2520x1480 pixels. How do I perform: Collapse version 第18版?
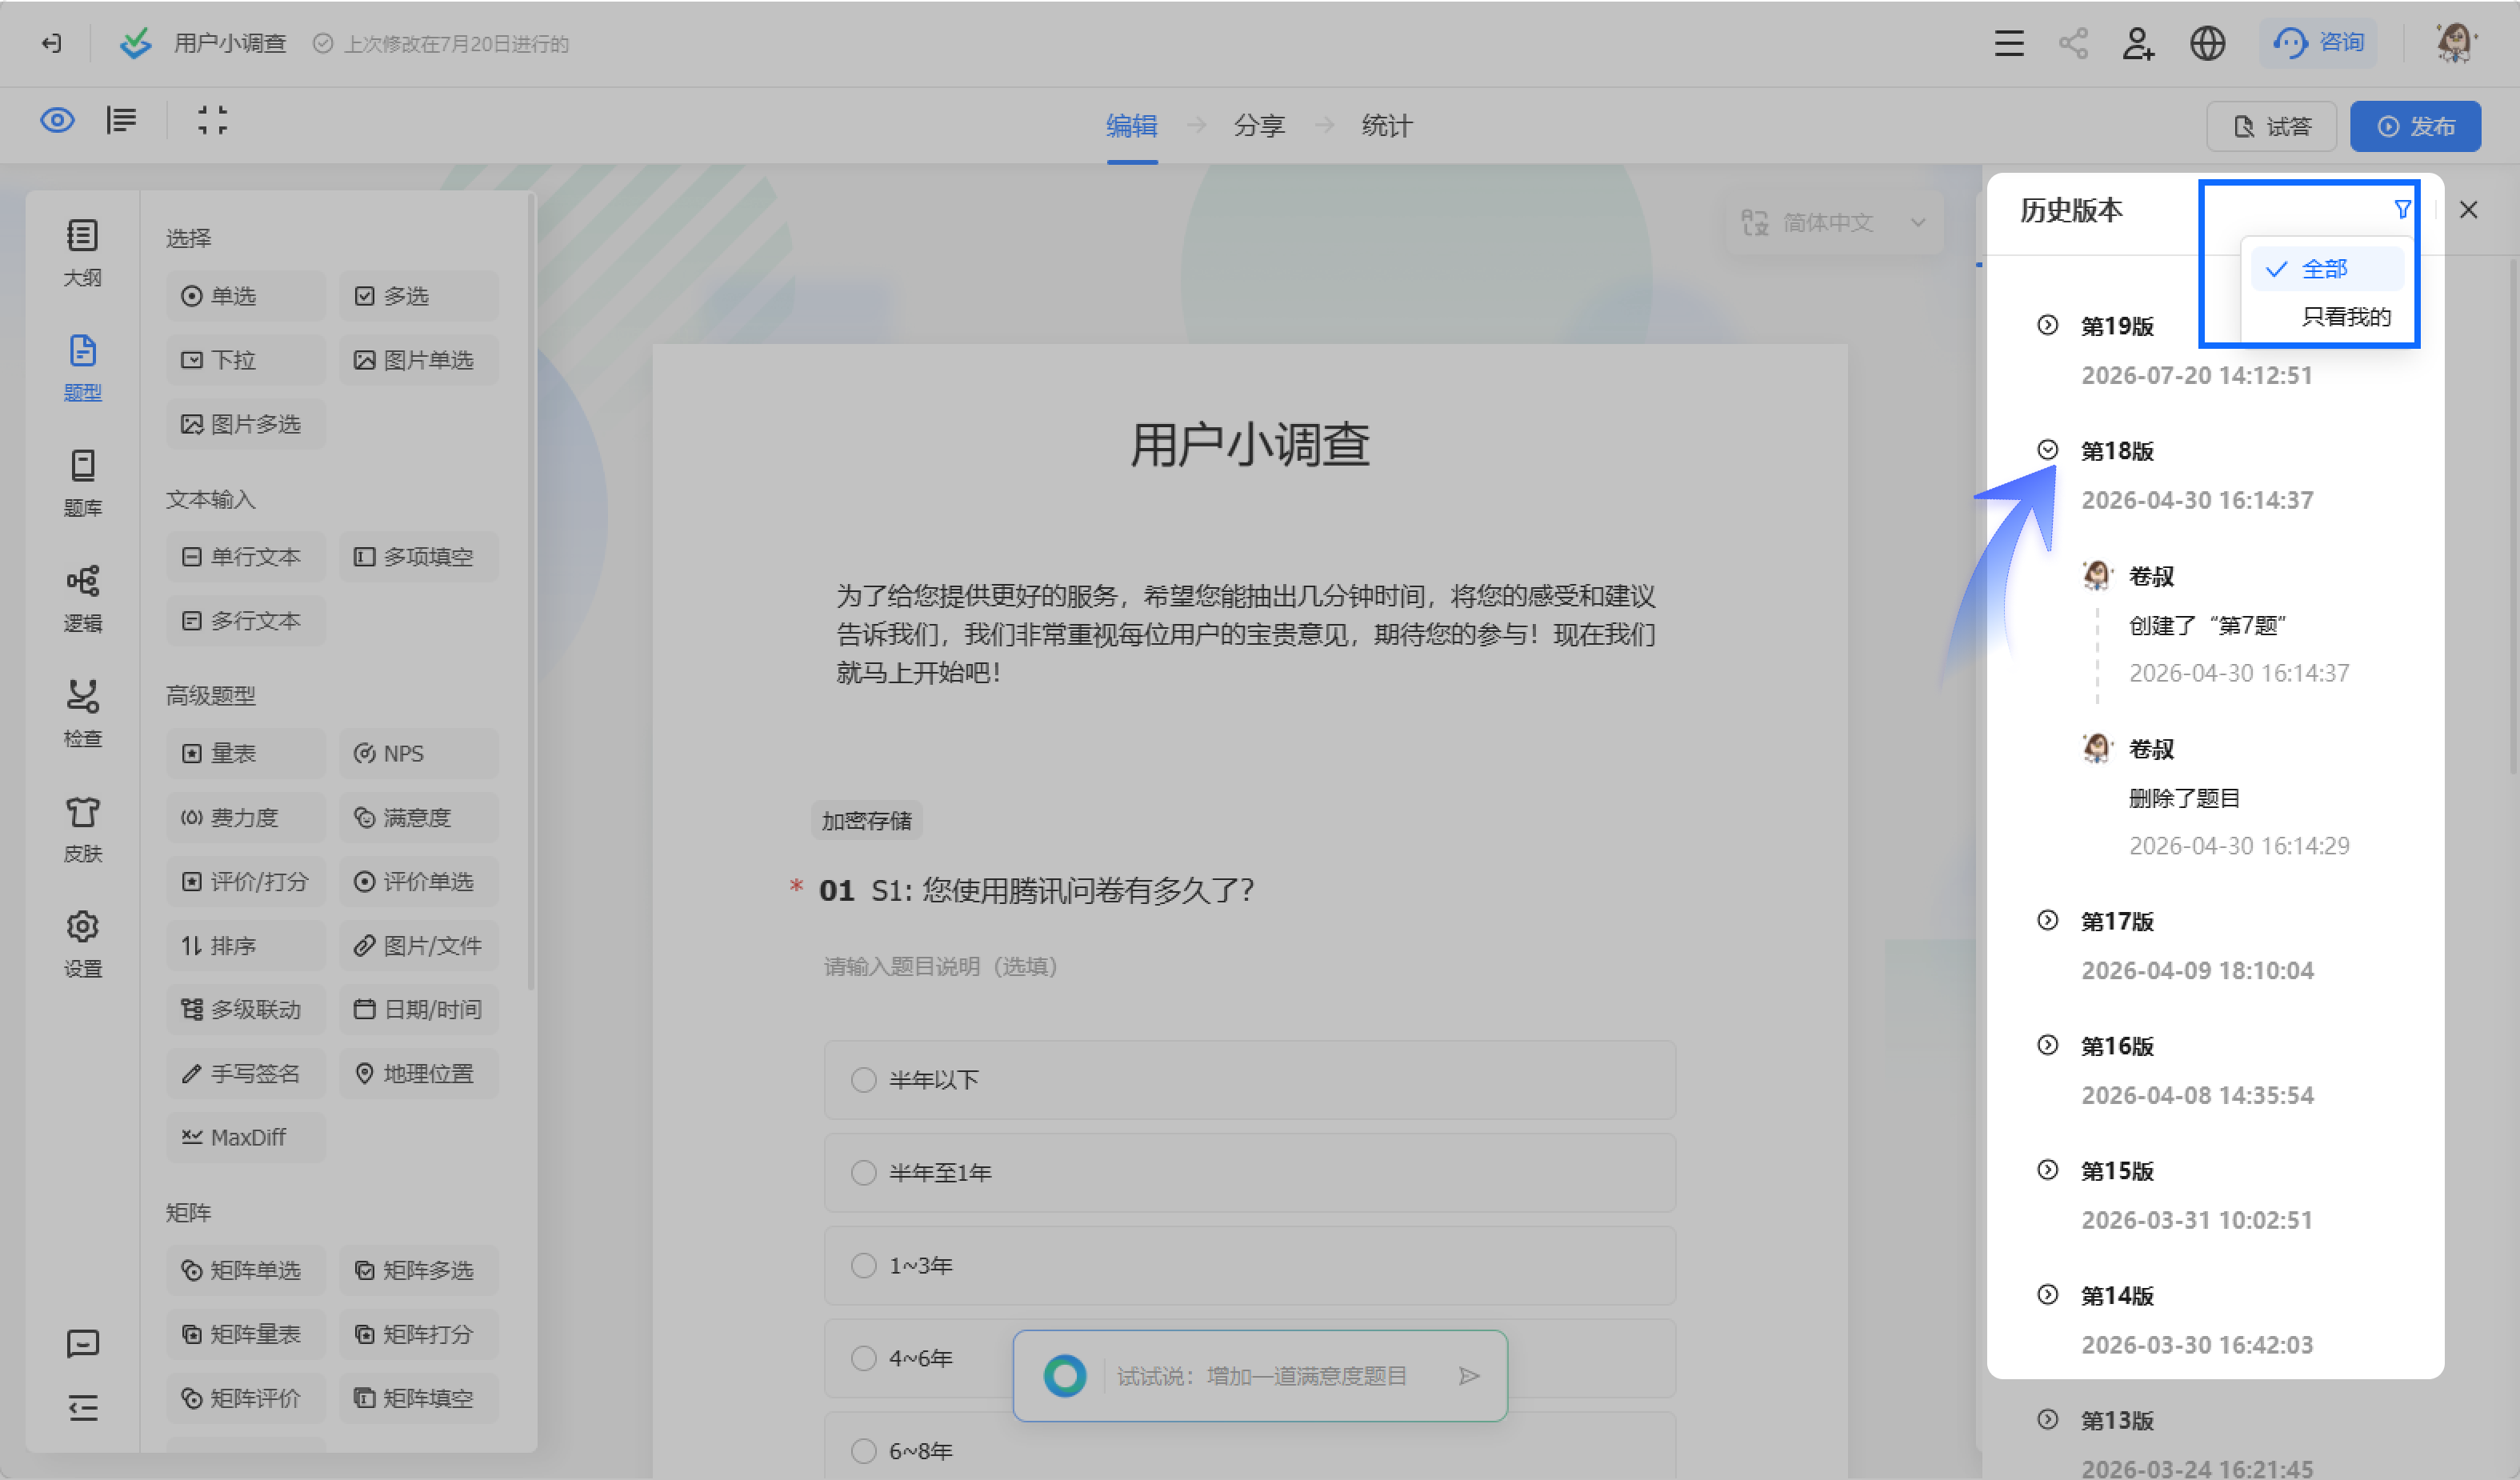coord(2047,450)
